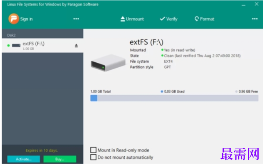267x167 pixels.
Task: Click the extFS (F:\) heading
Action: tap(146, 42)
